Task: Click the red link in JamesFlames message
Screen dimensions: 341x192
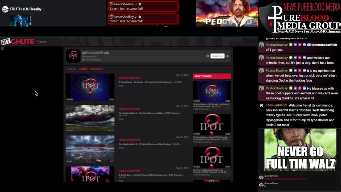Action: [286, 179]
